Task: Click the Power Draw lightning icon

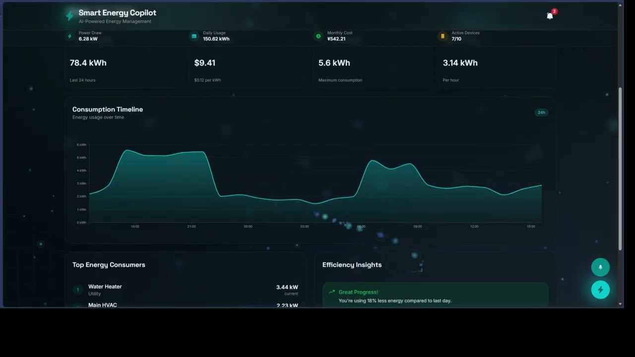Action: pyautogui.click(x=69, y=36)
